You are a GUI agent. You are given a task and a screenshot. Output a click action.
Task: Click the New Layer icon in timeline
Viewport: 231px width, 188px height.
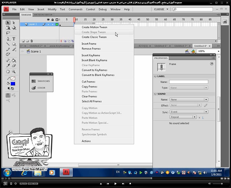tap(23, 41)
